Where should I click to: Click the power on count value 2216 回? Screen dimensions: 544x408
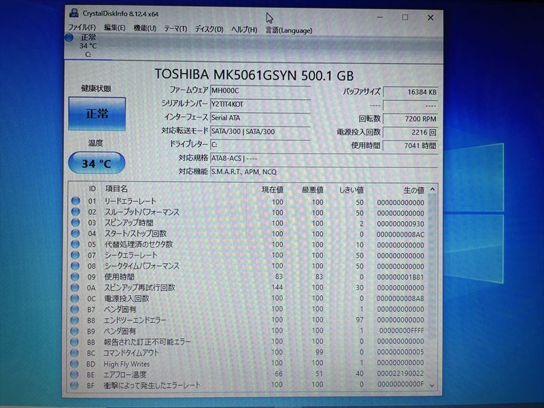[410, 132]
